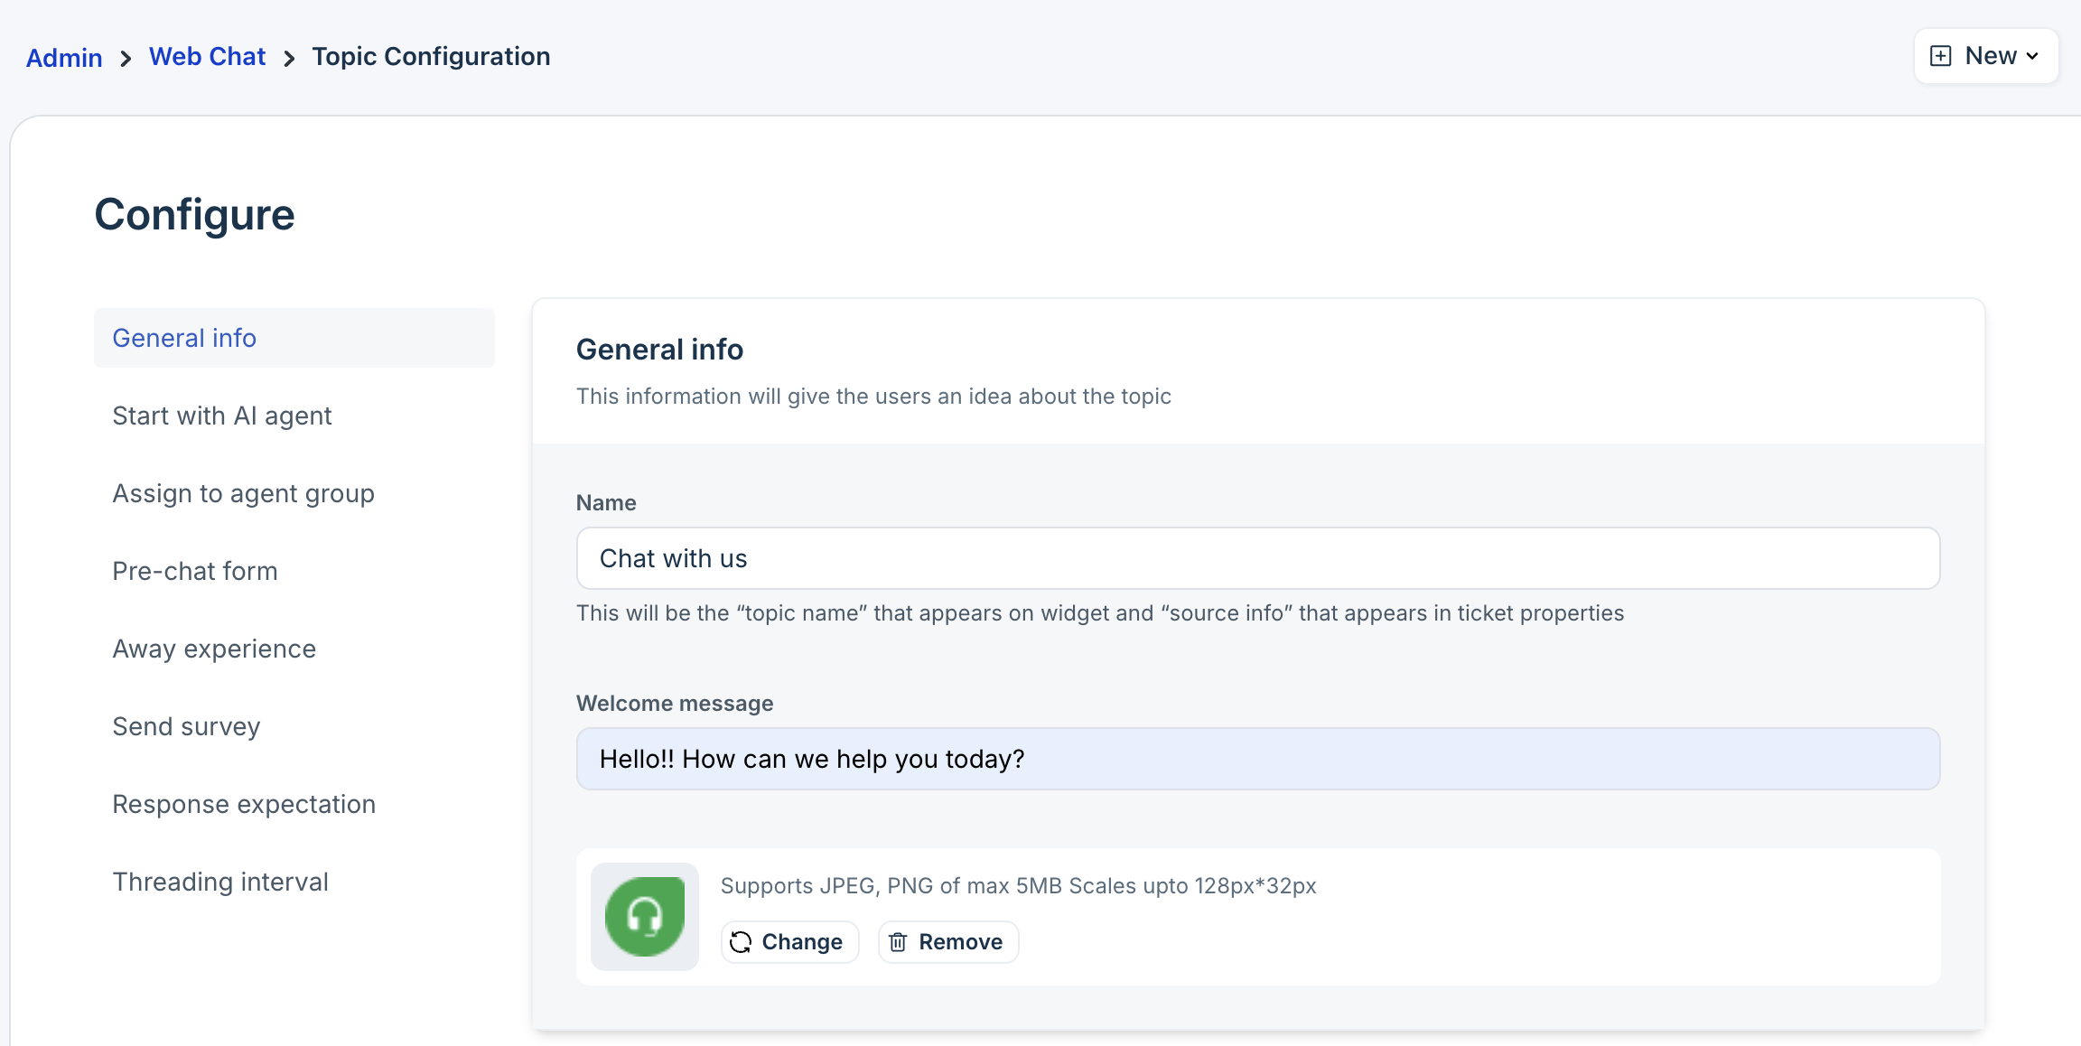Click the plus-box icon beside New
Screen dimensions: 2081x1046
1940,56
